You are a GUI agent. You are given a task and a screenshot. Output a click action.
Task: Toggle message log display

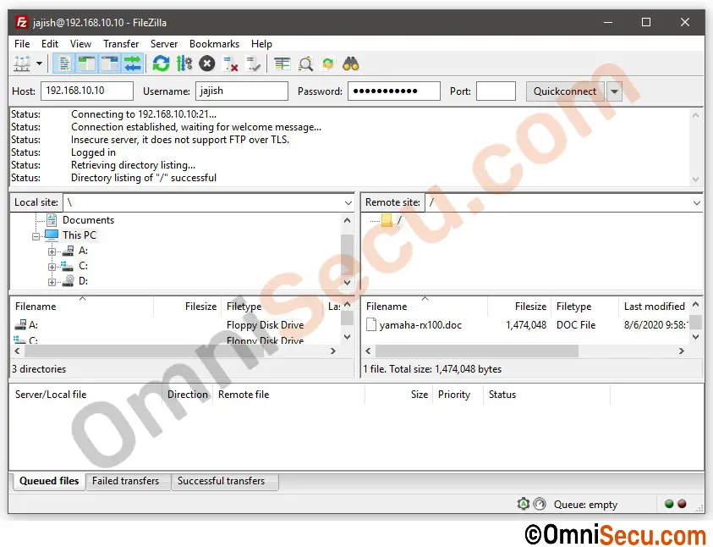[64, 64]
